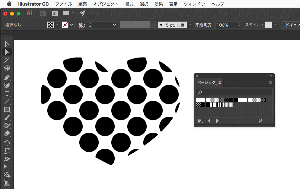Click the swatch panel search field
Screen dimensions: 300x189
coord(234,93)
